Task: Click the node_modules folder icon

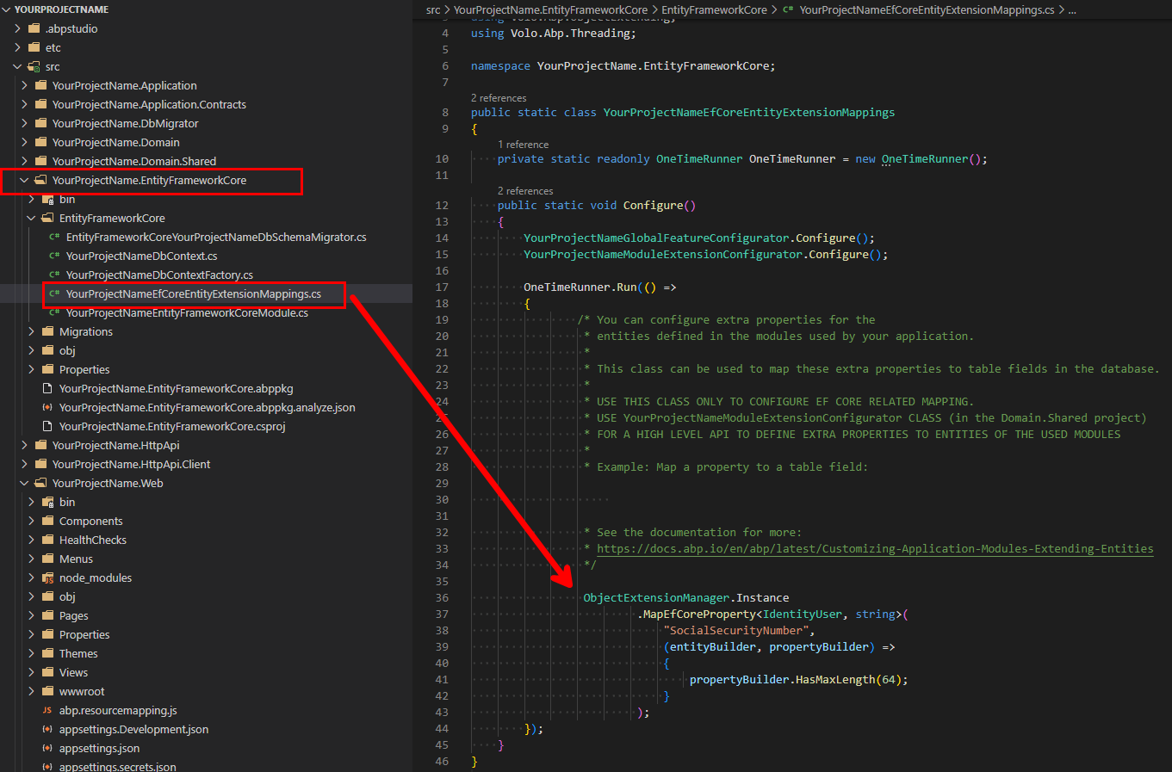Action: pyautogui.click(x=48, y=578)
